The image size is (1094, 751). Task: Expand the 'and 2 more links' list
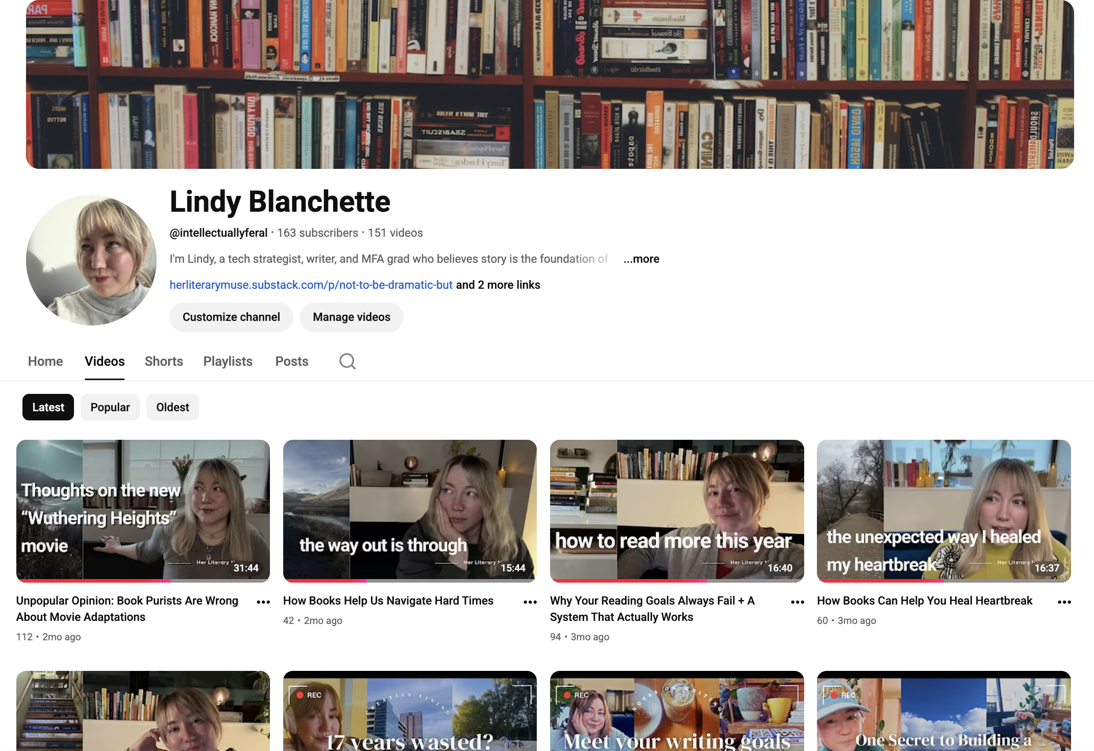tap(498, 285)
